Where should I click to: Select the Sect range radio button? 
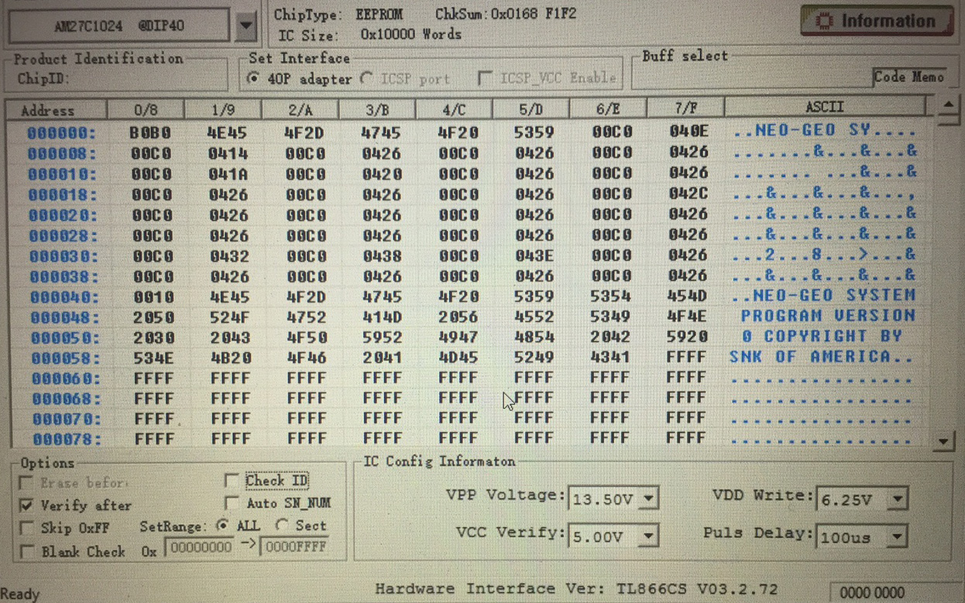(283, 526)
